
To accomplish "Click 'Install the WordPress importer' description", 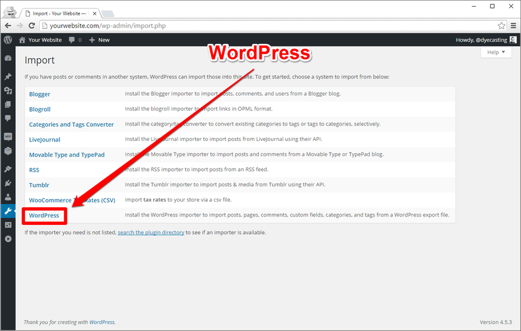I will pos(287,215).
